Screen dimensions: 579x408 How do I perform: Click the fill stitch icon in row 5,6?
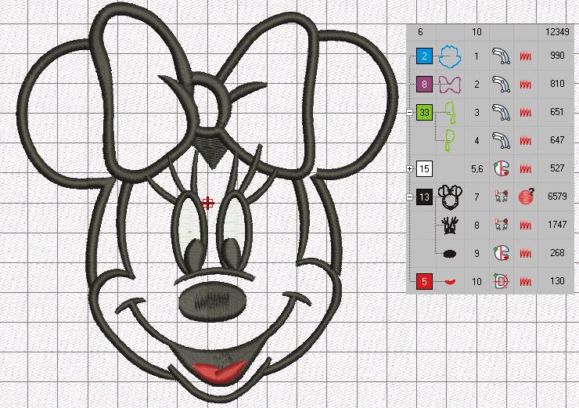click(501, 169)
